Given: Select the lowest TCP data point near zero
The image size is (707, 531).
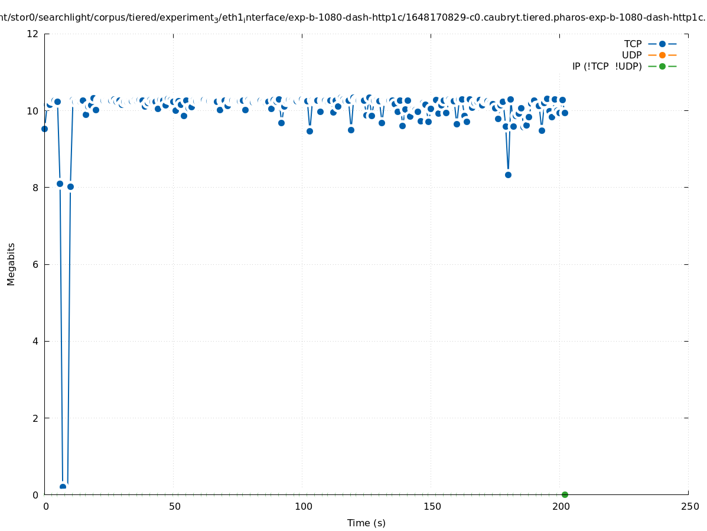Looking at the screenshot, I should [63, 487].
